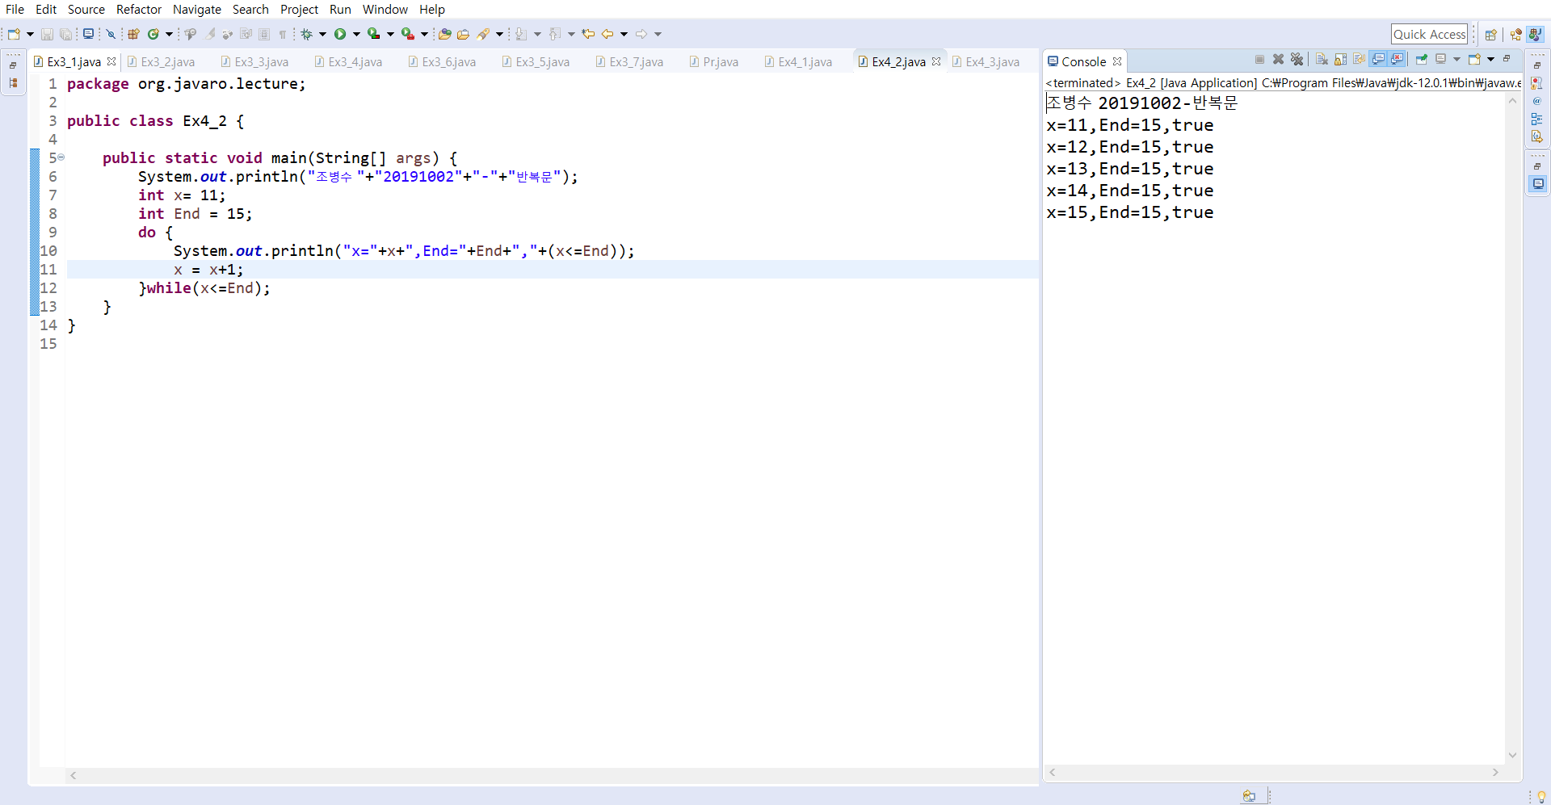
Task: Open a Terminal from the toolbar
Action: [88, 34]
